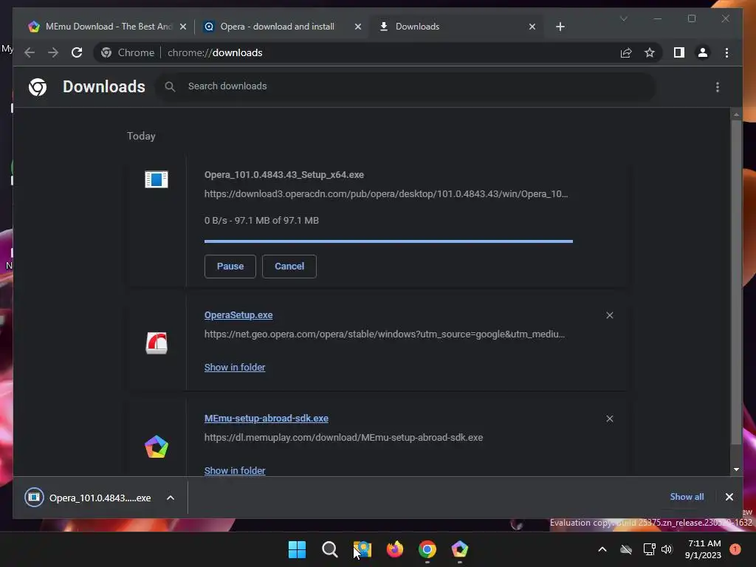Open the Windows Start menu
This screenshot has height=567, width=756.
pyautogui.click(x=297, y=549)
